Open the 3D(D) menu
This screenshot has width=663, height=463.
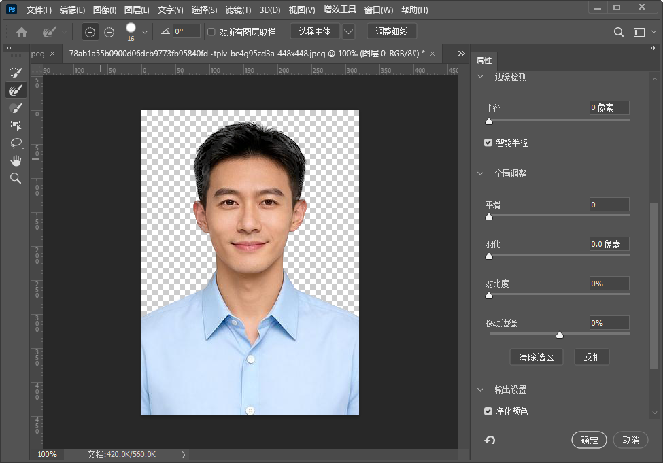[x=270, y=10]
